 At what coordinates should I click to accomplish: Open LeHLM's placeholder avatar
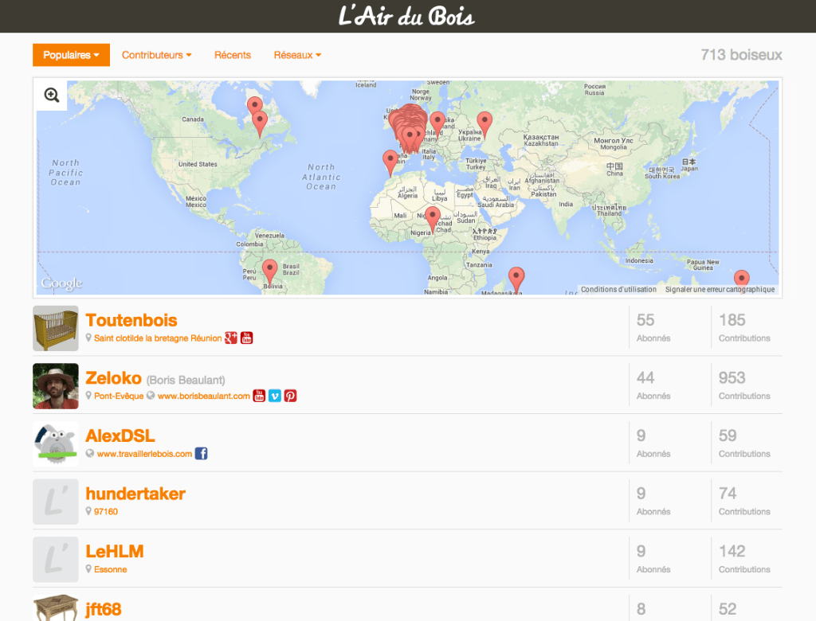(56, 559)
